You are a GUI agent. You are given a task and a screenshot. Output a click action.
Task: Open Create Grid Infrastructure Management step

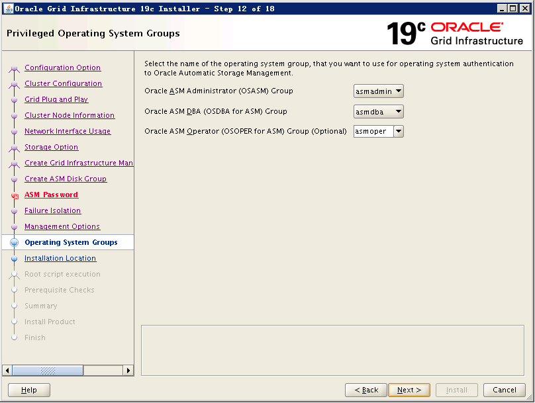[x=79, y=163]
